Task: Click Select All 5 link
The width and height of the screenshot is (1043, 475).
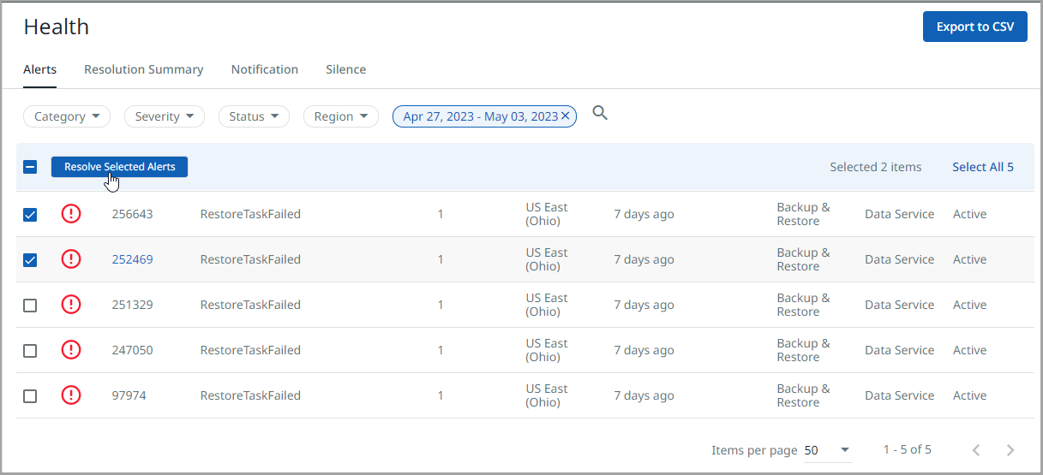Action: [982, 167]
